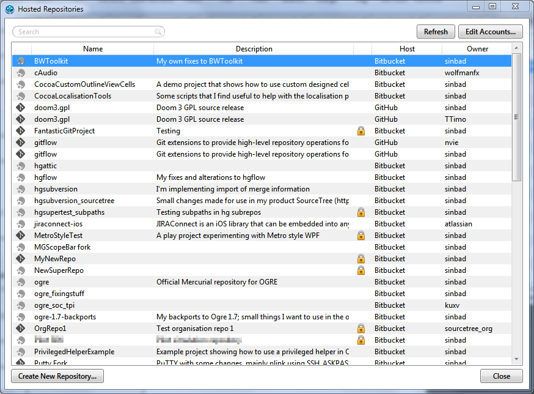The height and width of the screenshot is (394, 534).
Task: Select the ogre_fixingstuff row
Action: pos(262,294)
